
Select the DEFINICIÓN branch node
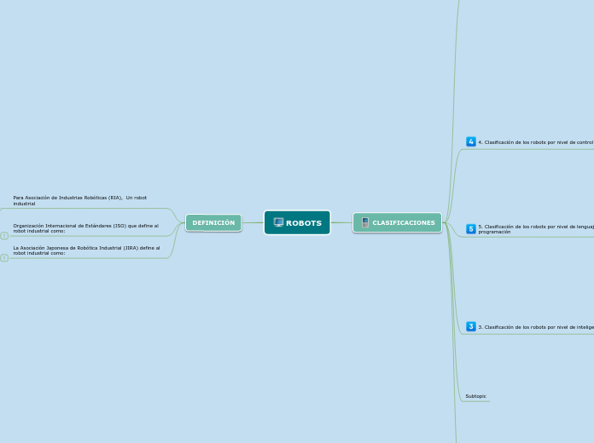point(213,222)
